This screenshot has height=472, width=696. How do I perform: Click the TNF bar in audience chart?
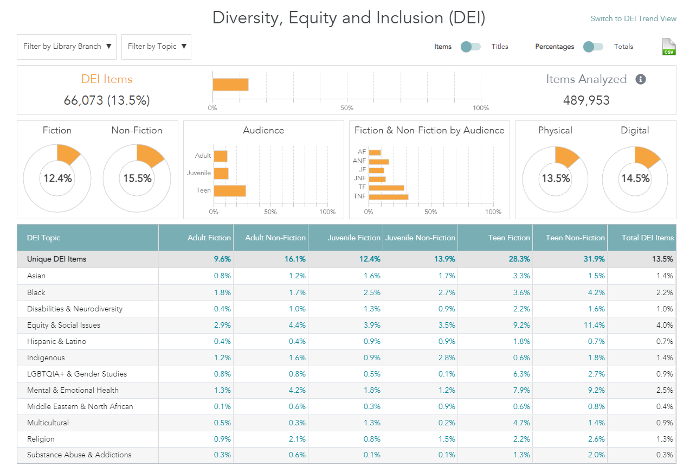[388, 196]
